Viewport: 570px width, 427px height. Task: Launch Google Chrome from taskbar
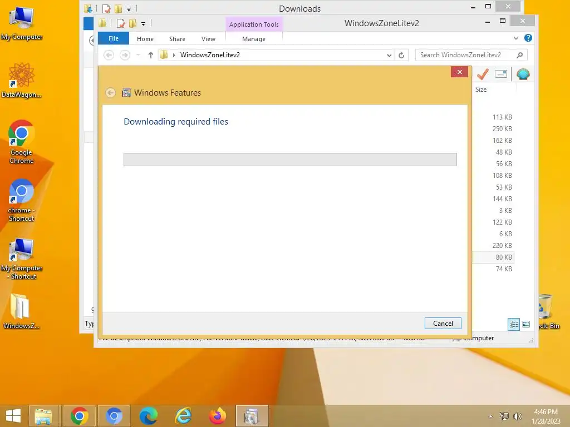tap(80, 416)
